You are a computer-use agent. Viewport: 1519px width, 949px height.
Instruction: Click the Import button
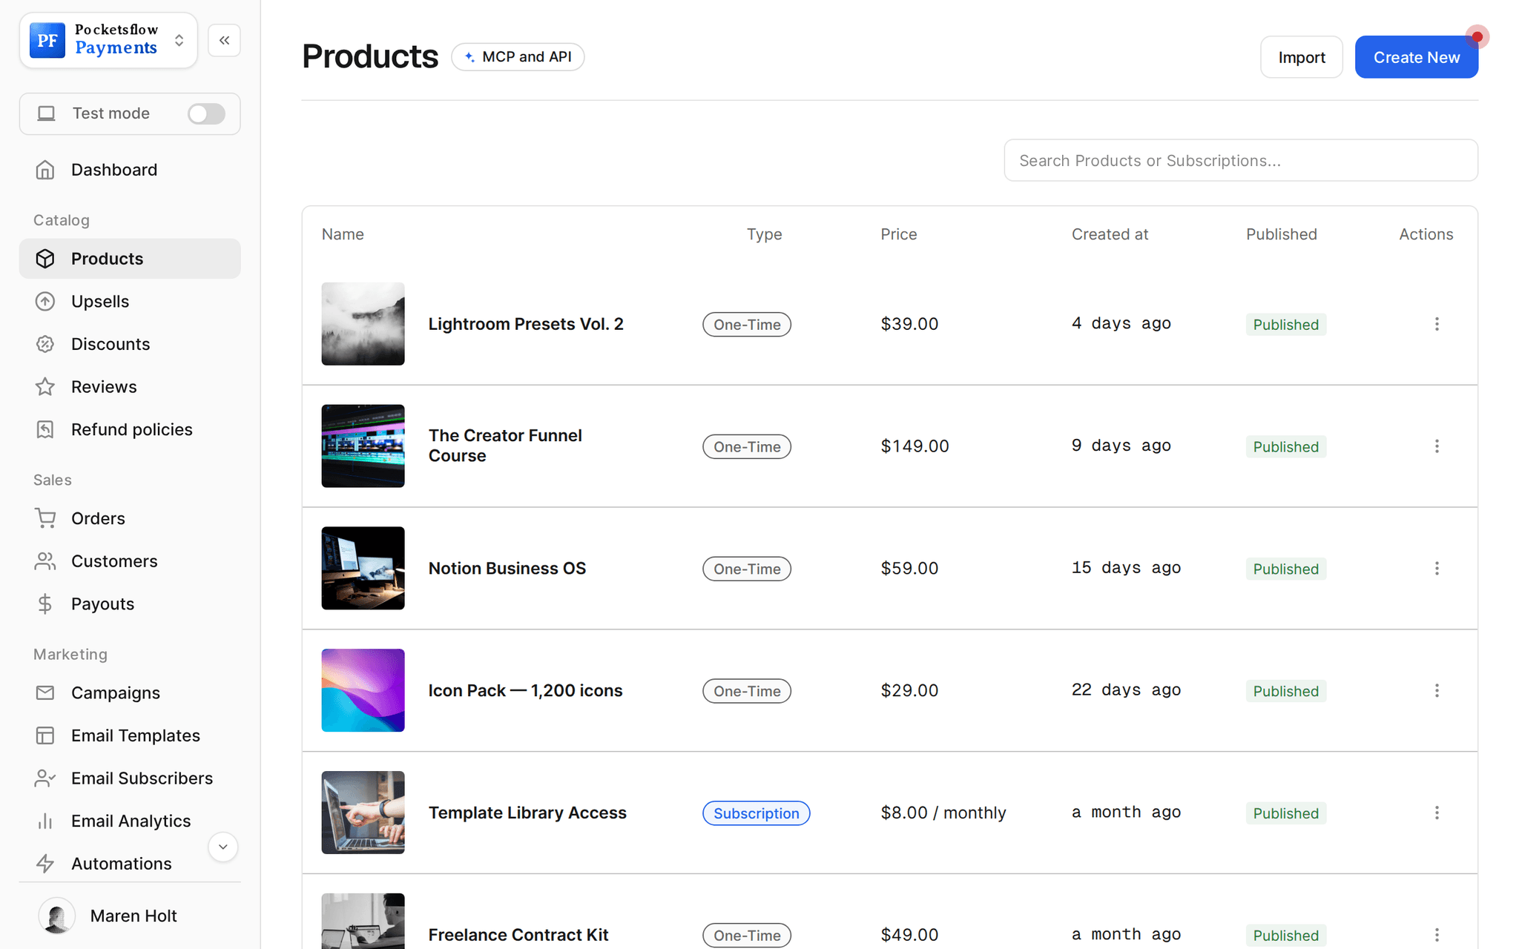click(1301, 57)
